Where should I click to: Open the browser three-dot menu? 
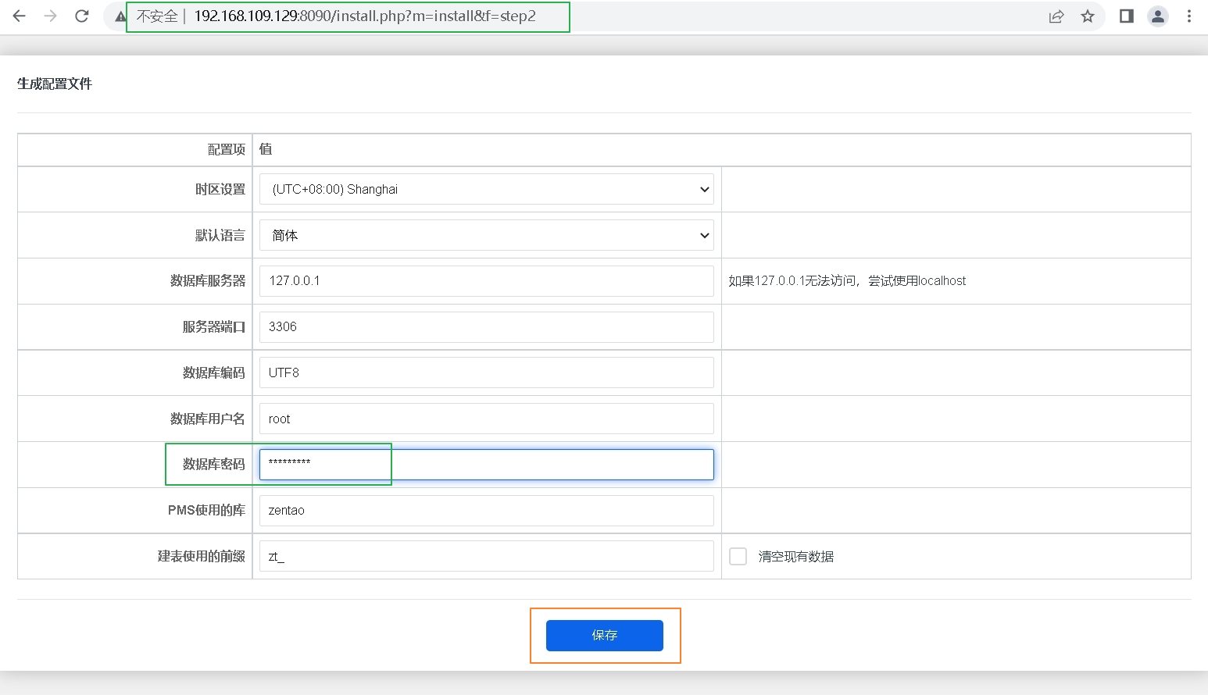coord(1189,16)
